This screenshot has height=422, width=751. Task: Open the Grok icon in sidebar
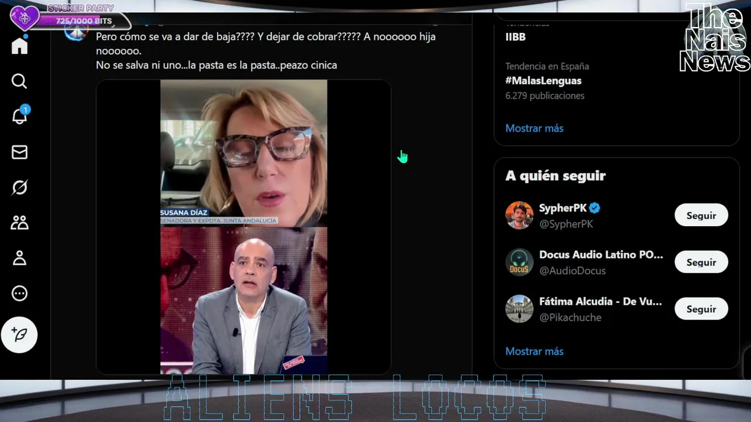[19, 188]
